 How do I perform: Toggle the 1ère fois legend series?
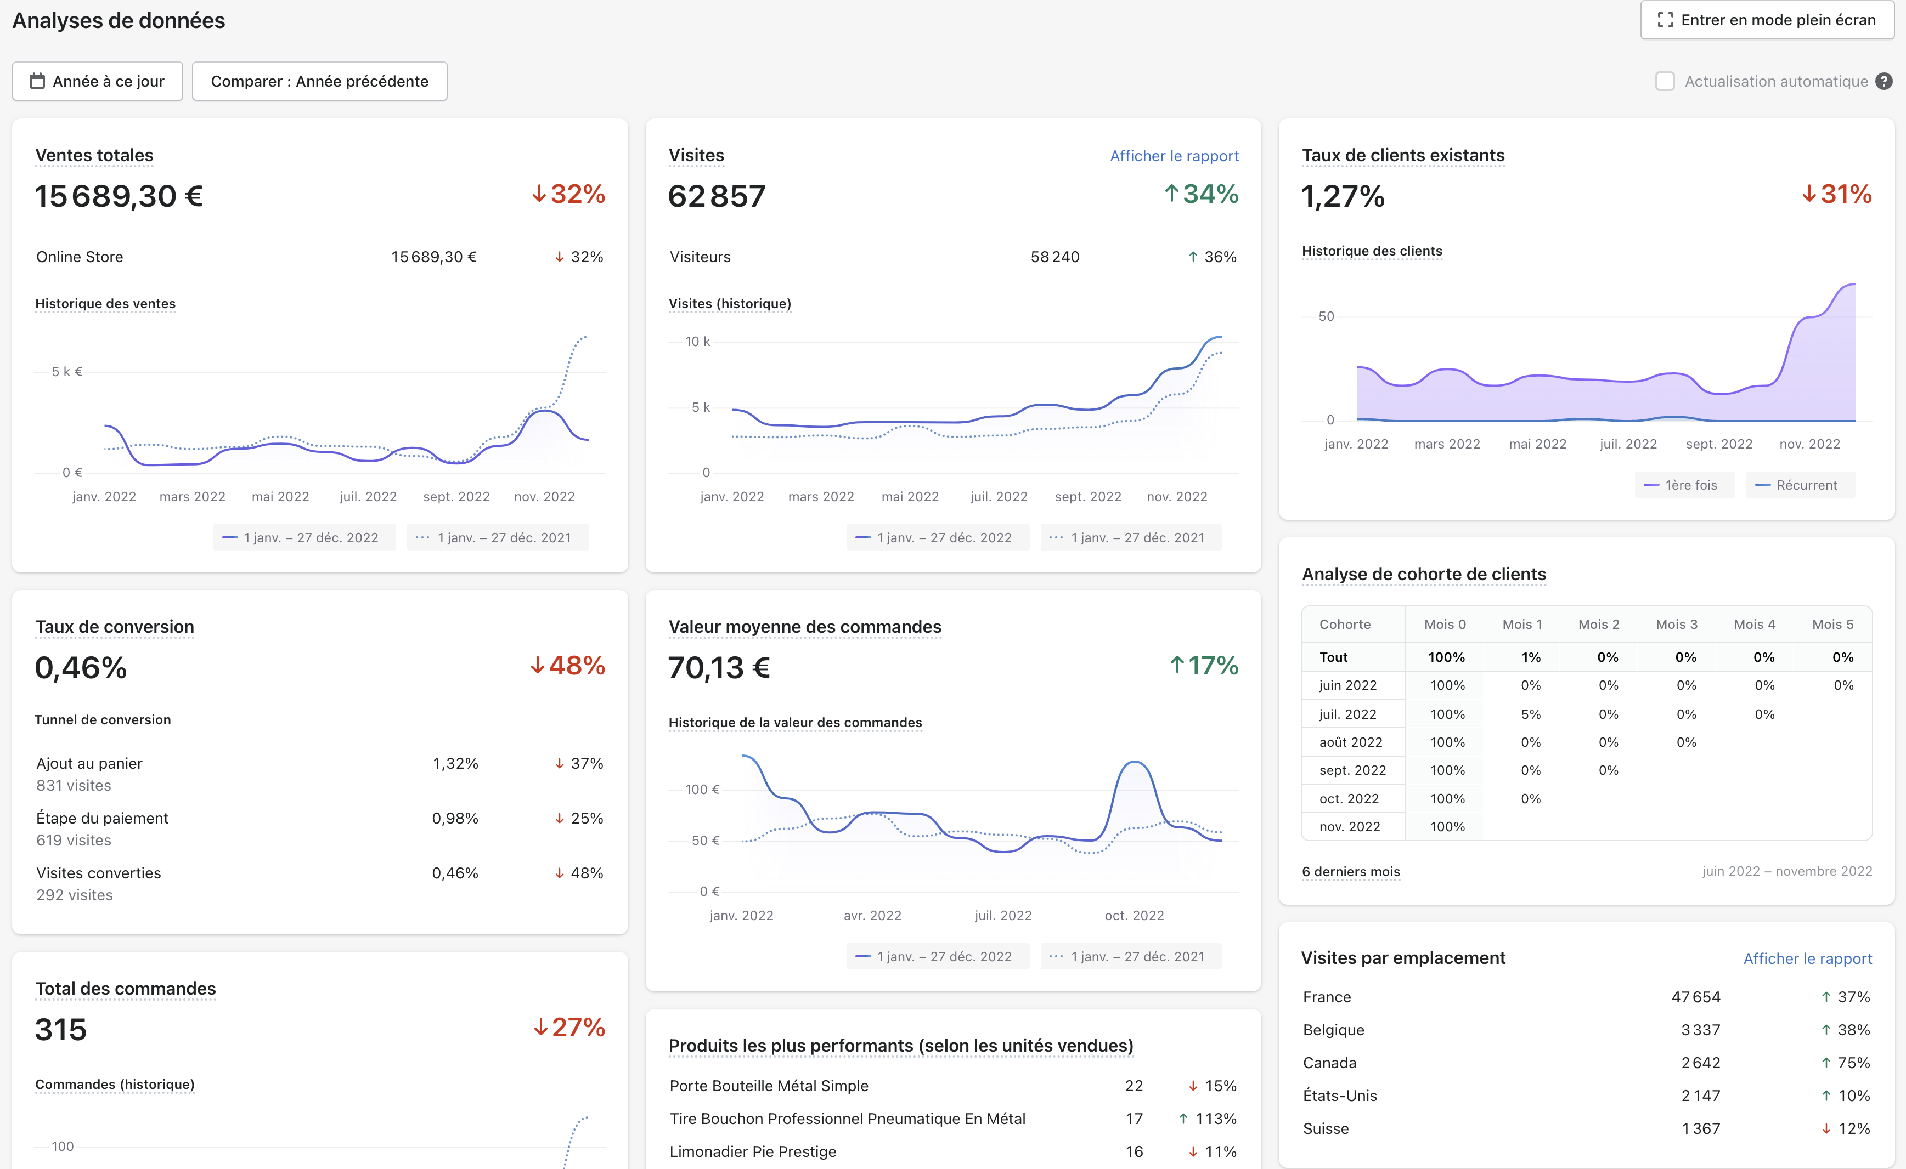click(x=1684, y=485)
